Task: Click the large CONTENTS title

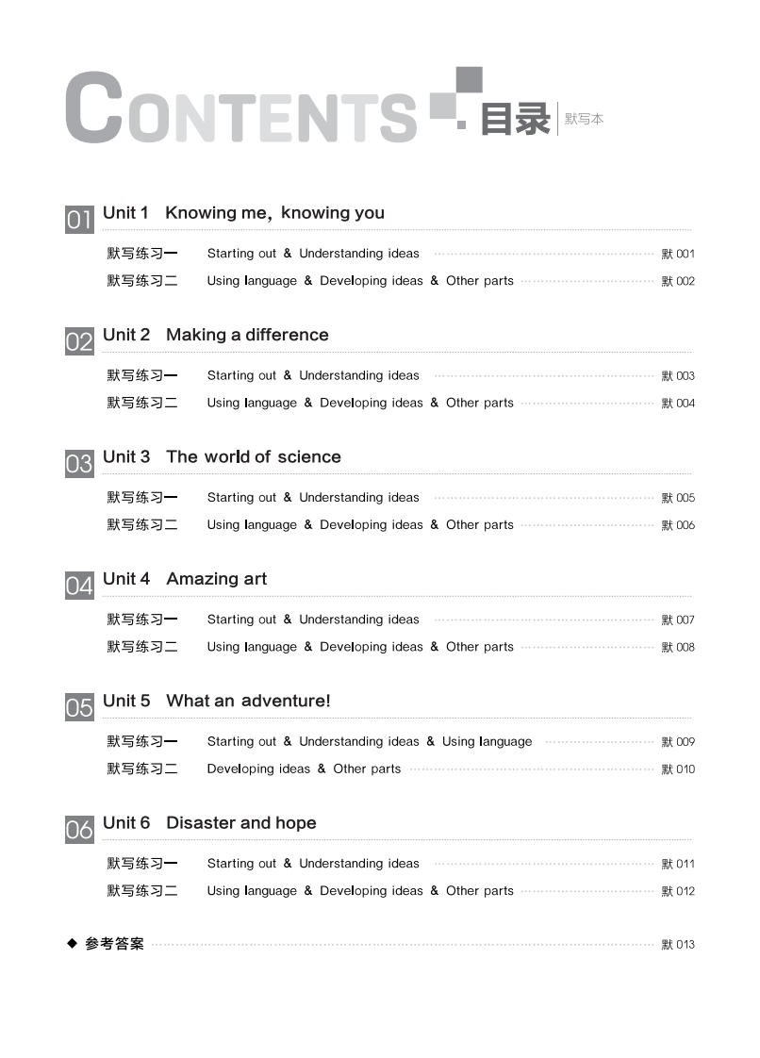Action: 241,109
